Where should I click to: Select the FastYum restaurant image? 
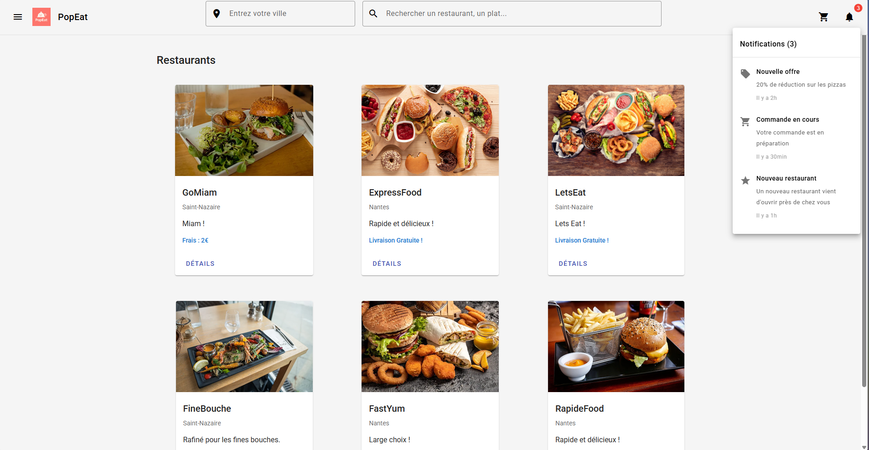[430, 347]
